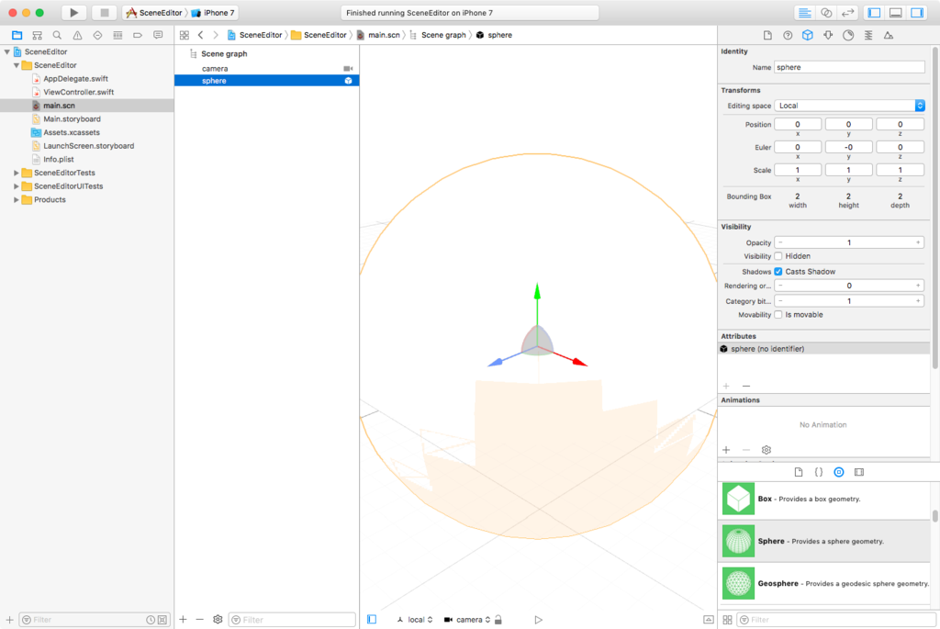Click Scene graph breadcrumb in jump bar
940x629 pixels.
pyautogui.click(x=438, y=36)
